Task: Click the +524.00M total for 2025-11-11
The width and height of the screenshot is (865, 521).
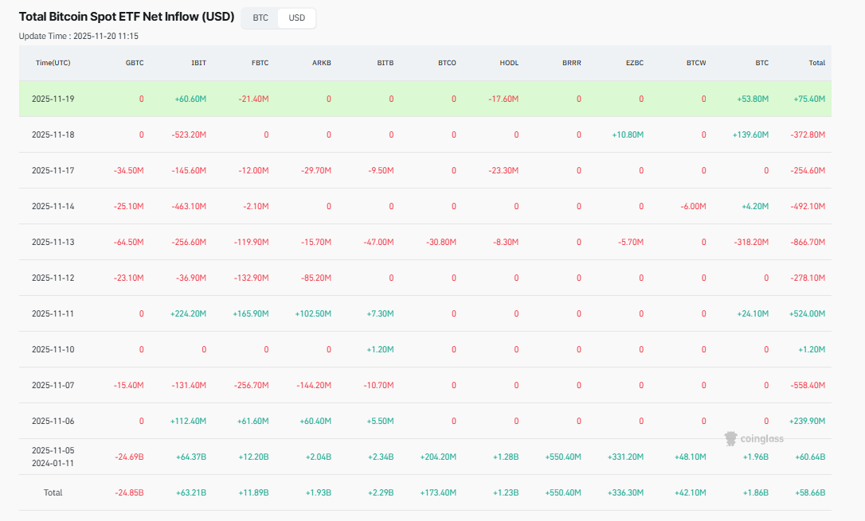Action: 806,313
